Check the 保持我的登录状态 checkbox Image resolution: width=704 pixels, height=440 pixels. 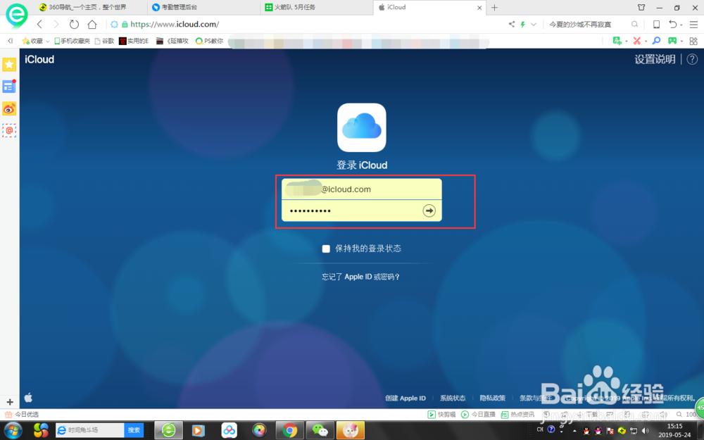point(326,249)
